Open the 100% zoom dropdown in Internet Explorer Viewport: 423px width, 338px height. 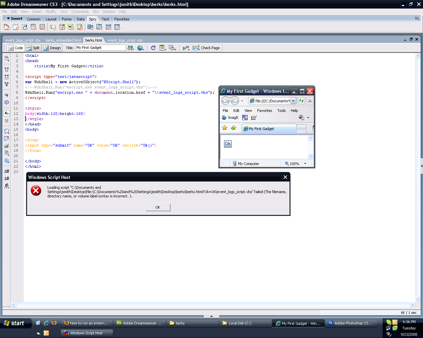[305, 163]
